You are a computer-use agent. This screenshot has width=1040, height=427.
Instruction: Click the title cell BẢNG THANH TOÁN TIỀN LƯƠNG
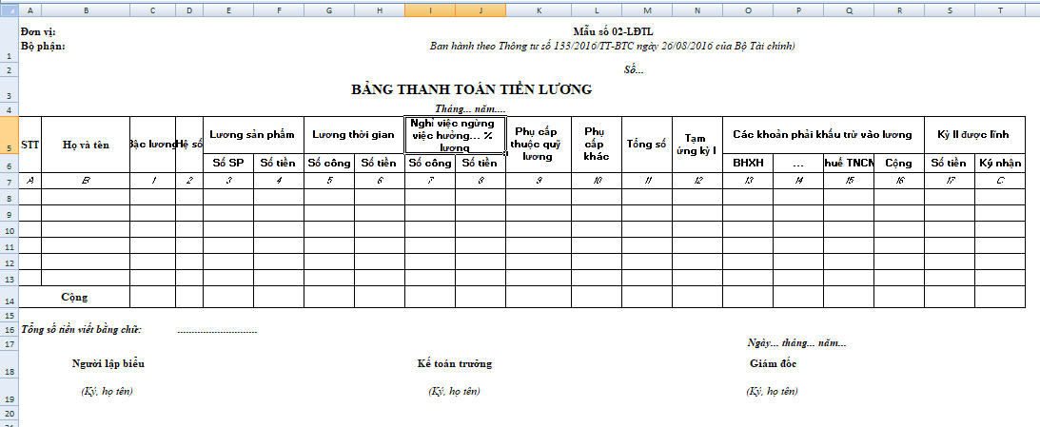[x=471, y=90]
